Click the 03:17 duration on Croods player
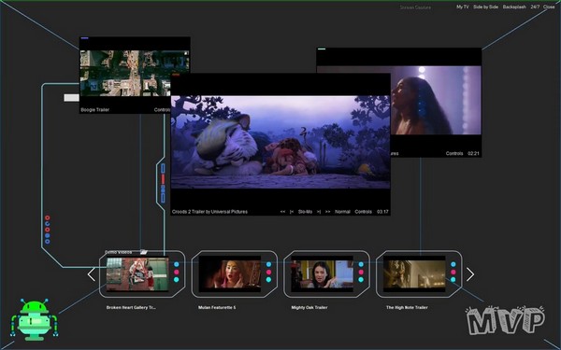561x350 pixels. tap(382, 212)
